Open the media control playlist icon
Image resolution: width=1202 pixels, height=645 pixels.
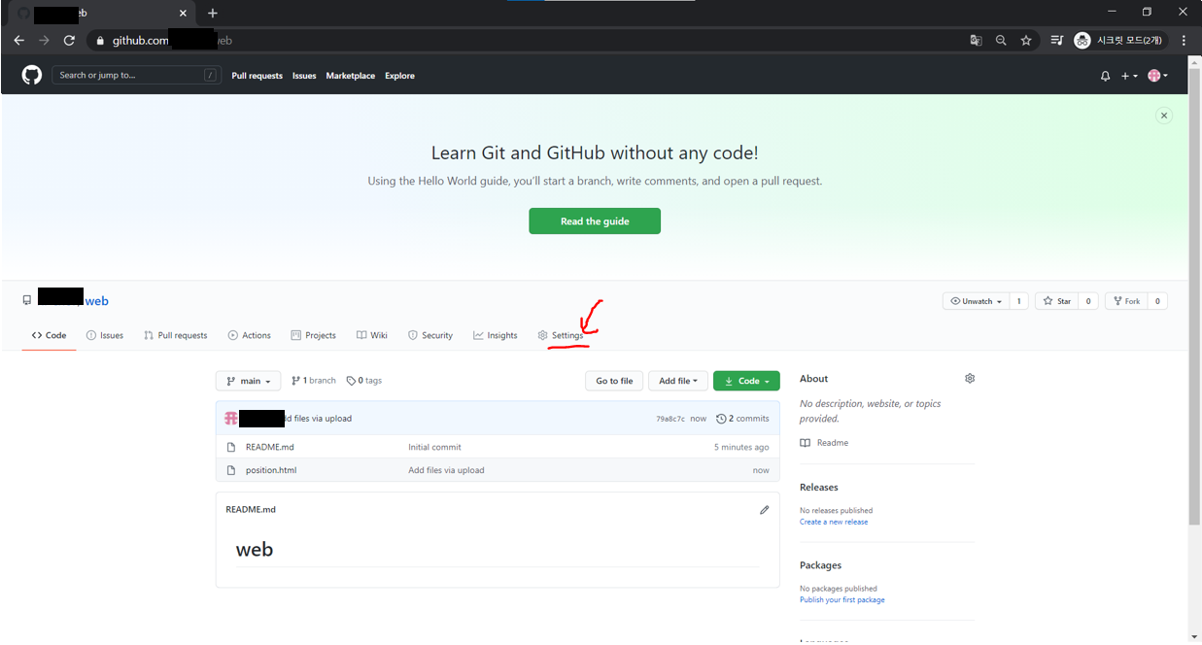pos(1057,41)
